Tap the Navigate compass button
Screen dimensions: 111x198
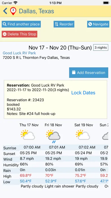(98, 24)
